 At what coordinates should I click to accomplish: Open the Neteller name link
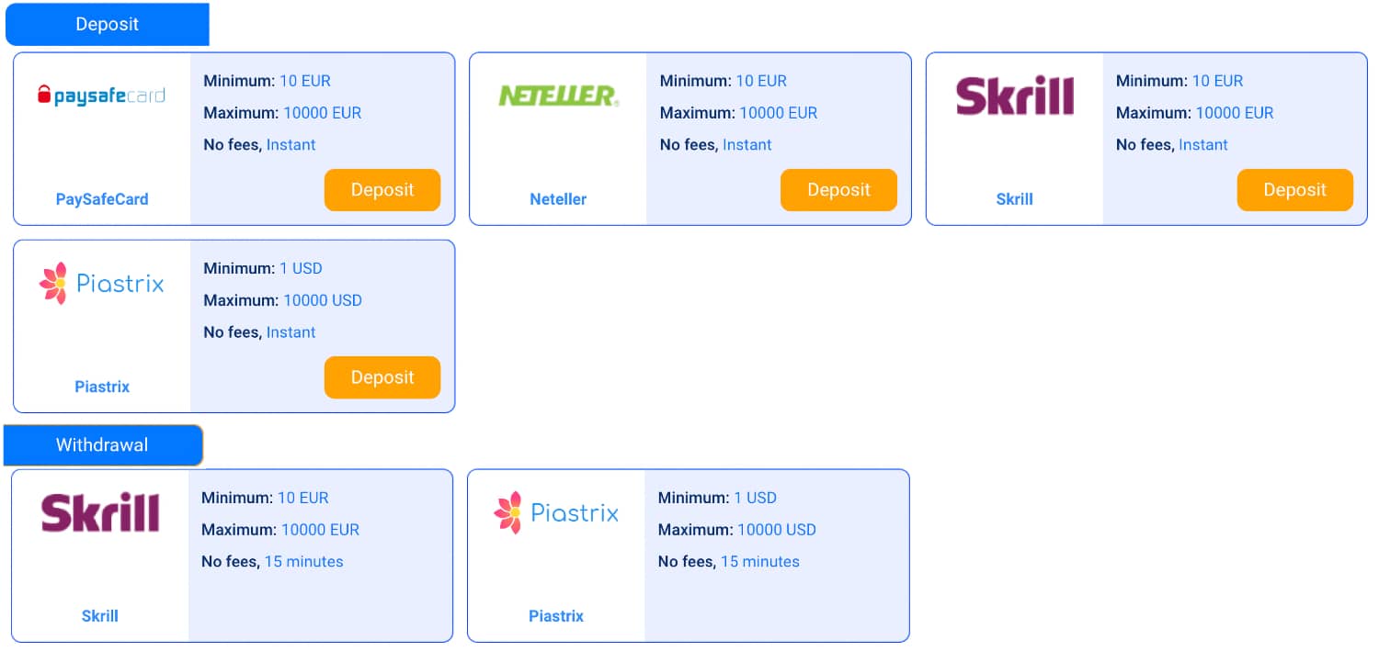pos(558,199)
